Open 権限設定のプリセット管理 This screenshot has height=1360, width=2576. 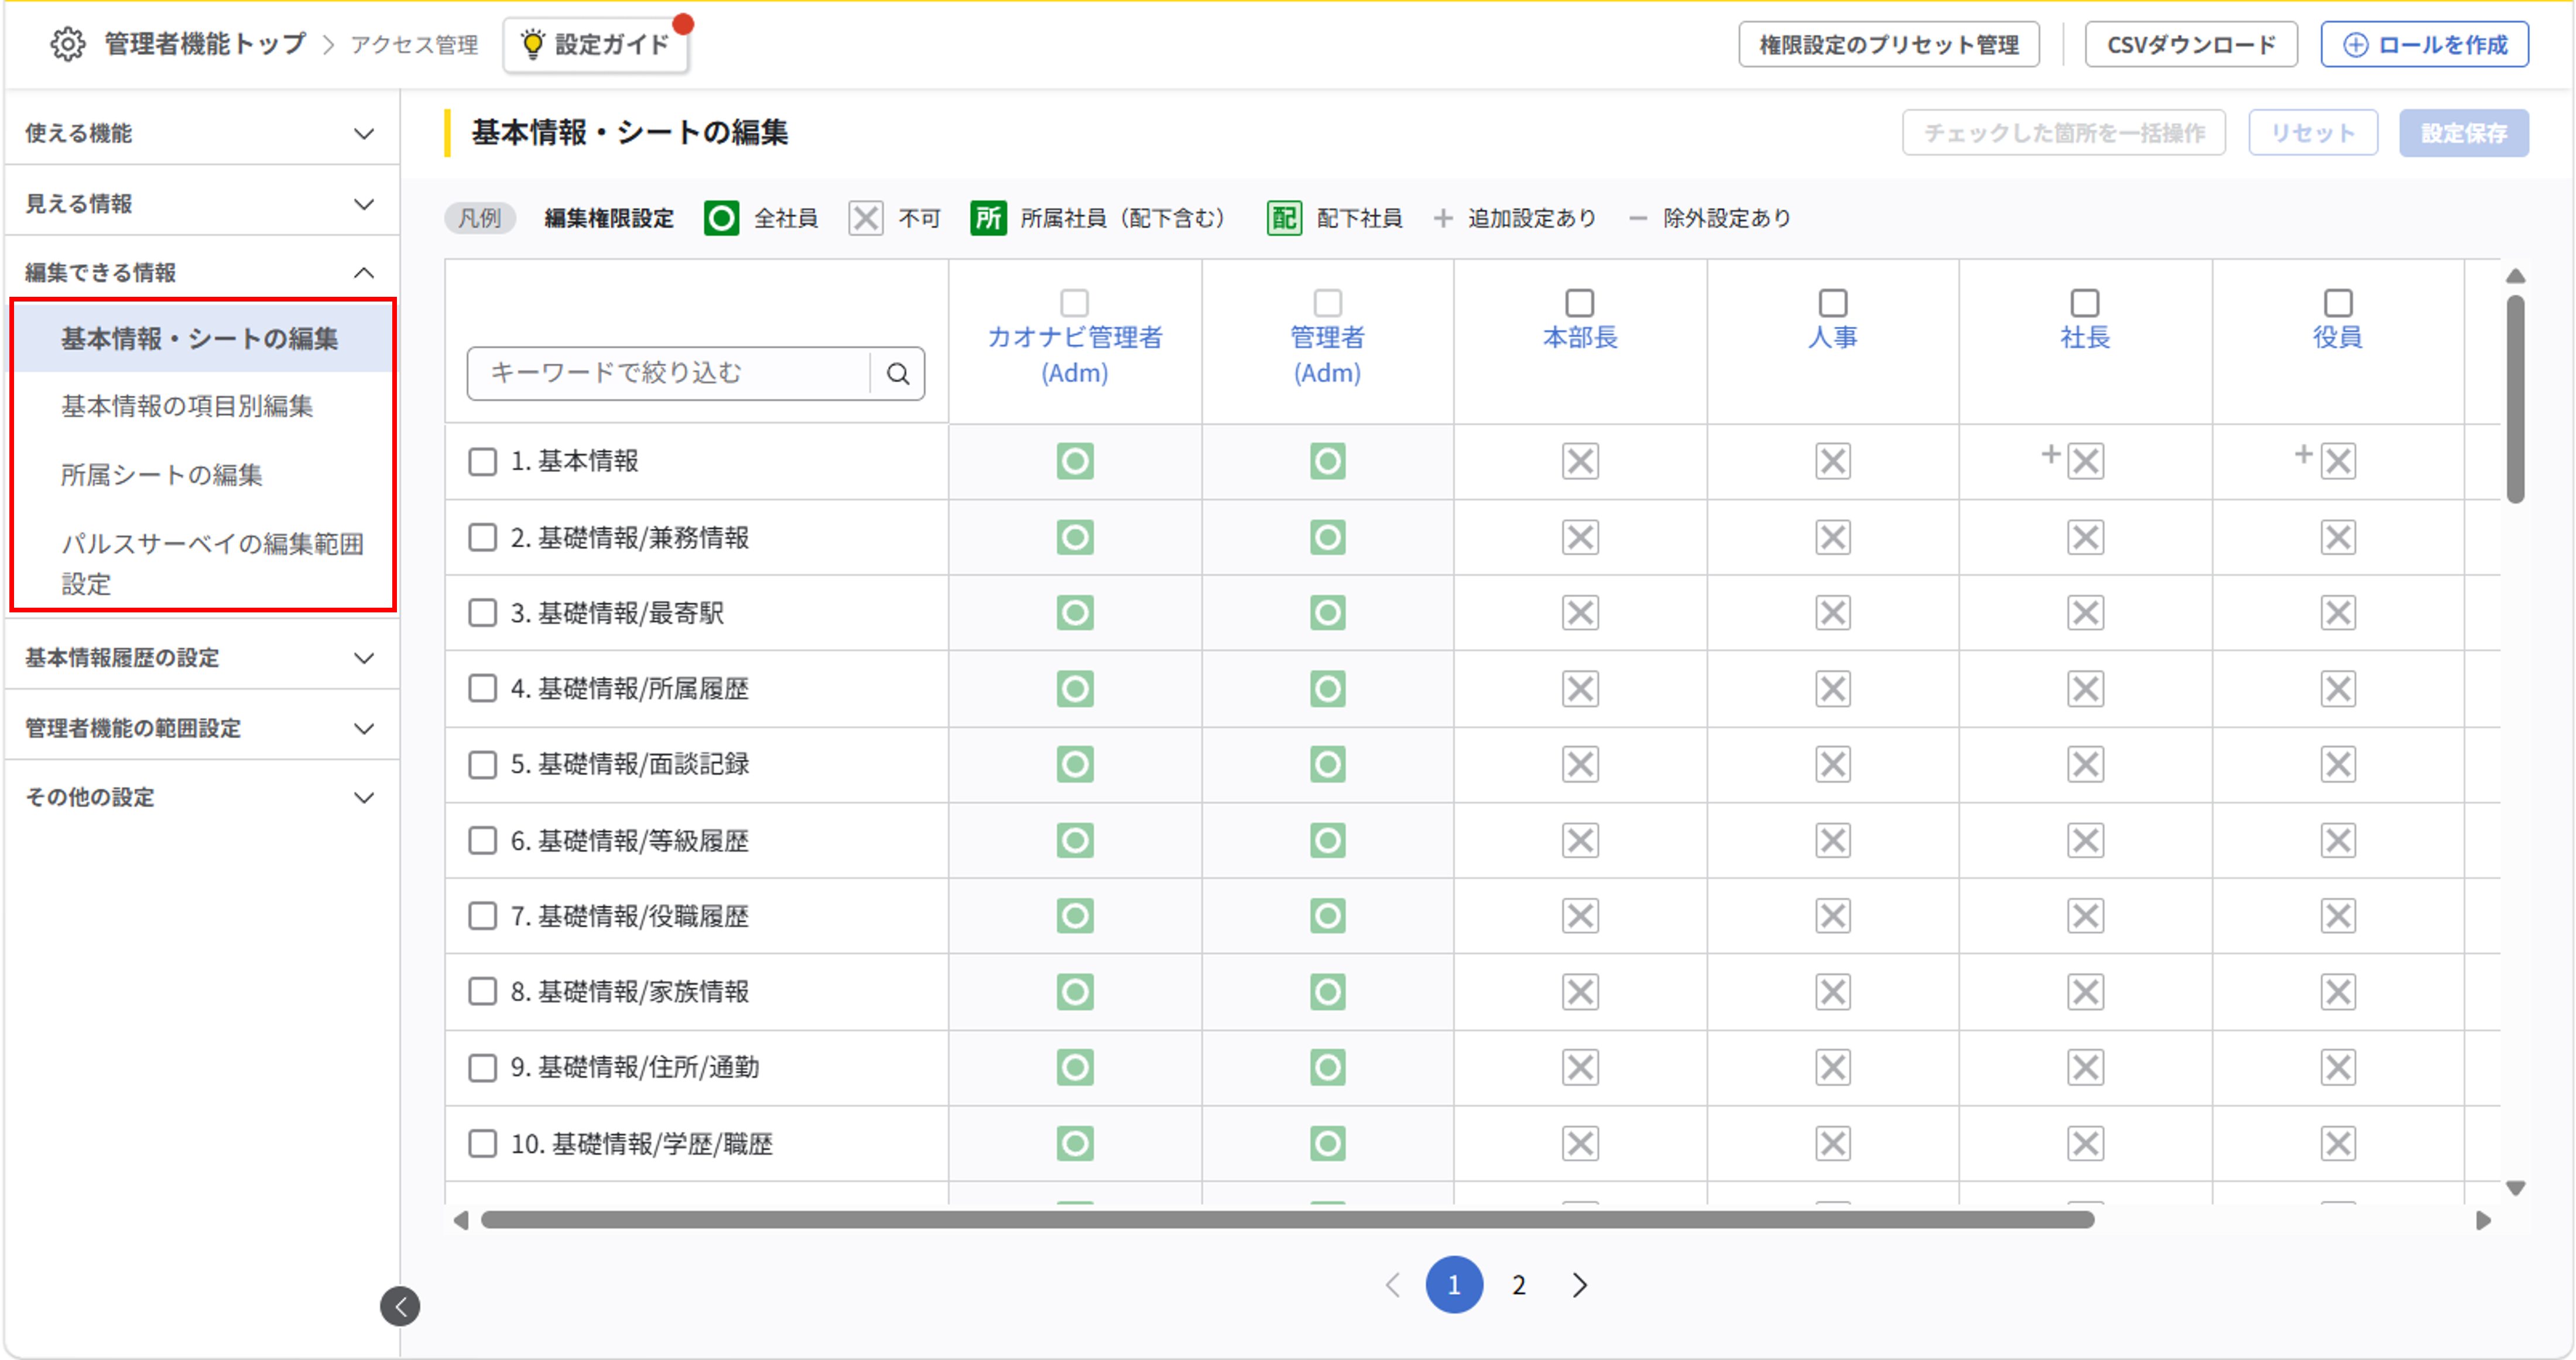[x=1889, y=45]
